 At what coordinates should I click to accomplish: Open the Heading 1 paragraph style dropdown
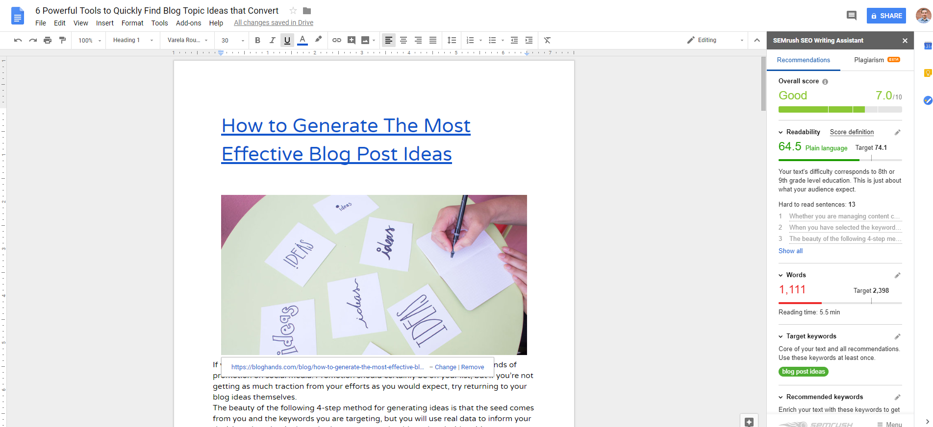[133, 40]
